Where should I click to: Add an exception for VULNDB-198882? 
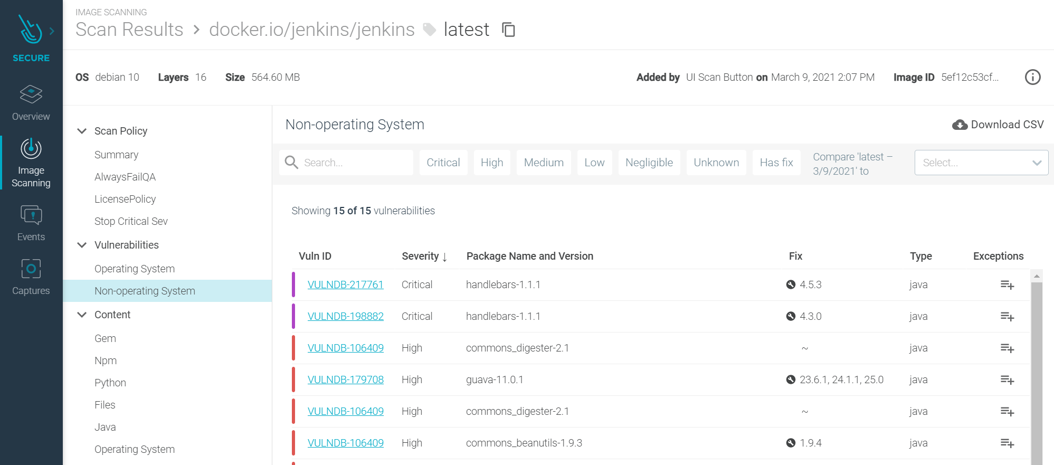tap(1007, 317)
